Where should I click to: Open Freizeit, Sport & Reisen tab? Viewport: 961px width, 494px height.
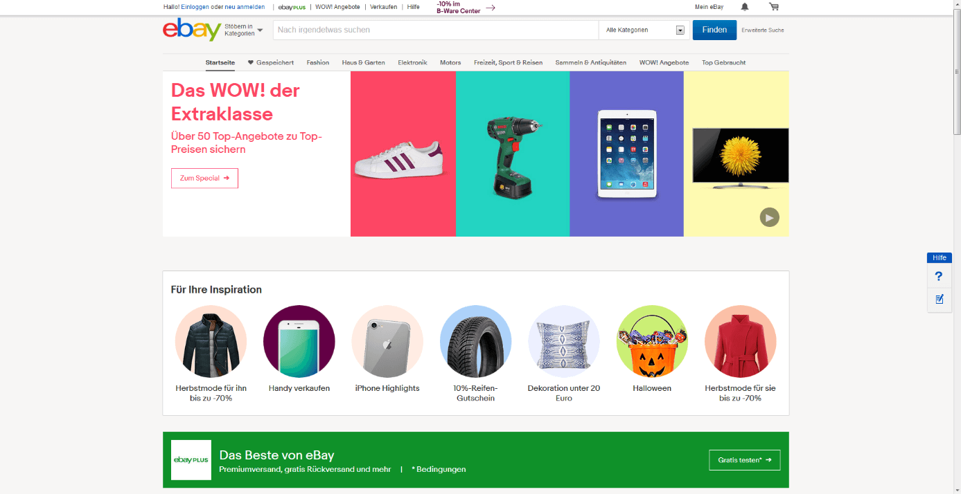tap(508, 62)
